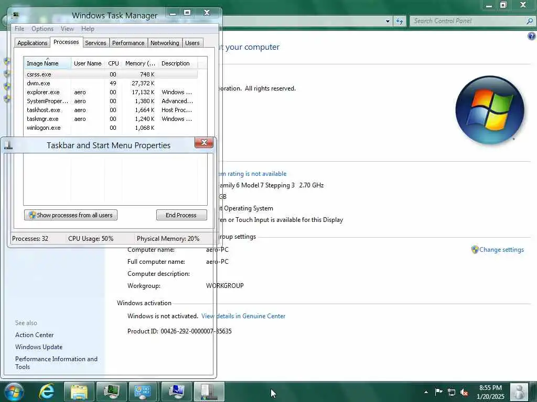Click the Change settings shield link
Viewport: 537px width, 402px height.
point(498,250)
